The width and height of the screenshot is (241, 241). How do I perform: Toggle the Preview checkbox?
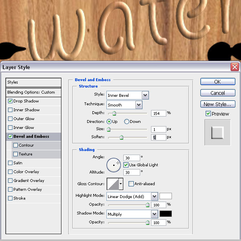208,114
